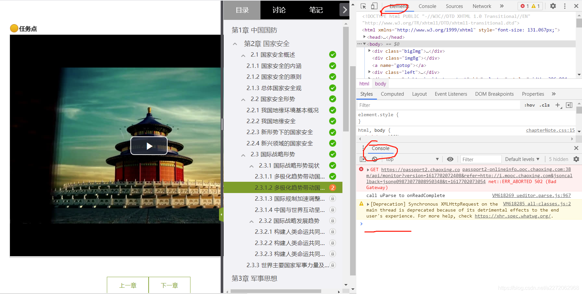Toggle computed styles sidebar pane icon

coord(569,105)
